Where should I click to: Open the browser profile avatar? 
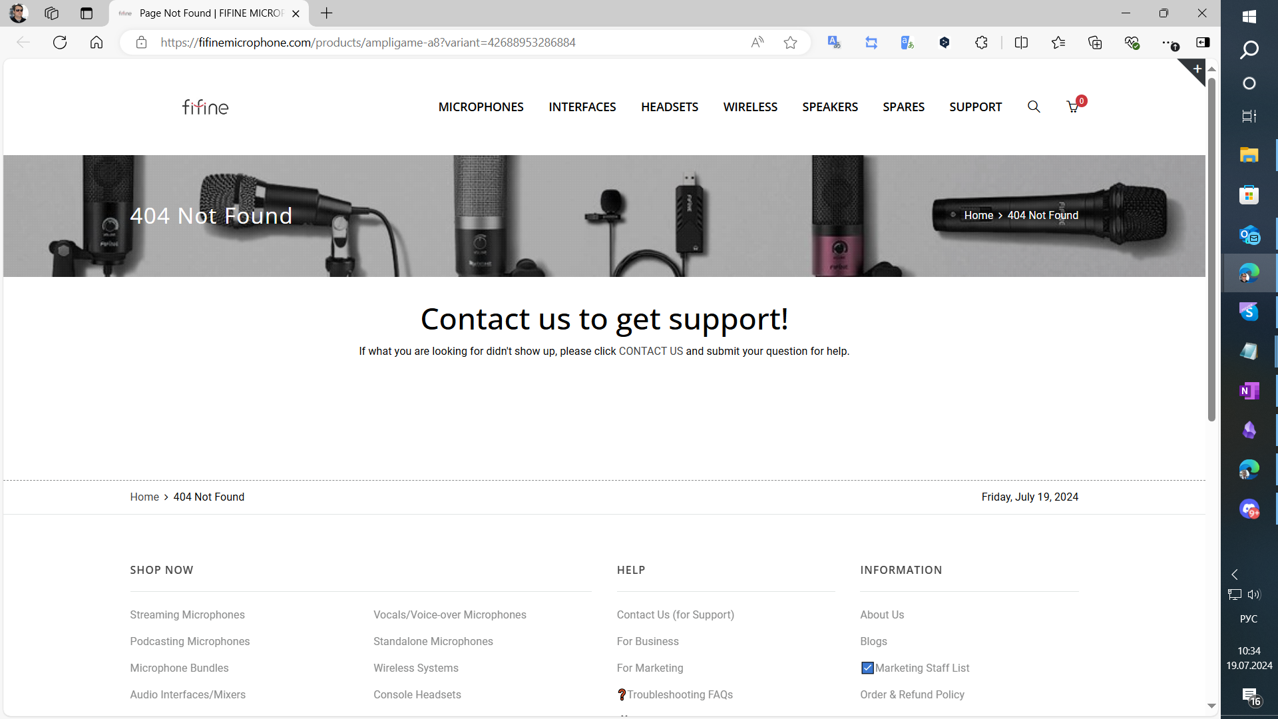click(19, 13)
